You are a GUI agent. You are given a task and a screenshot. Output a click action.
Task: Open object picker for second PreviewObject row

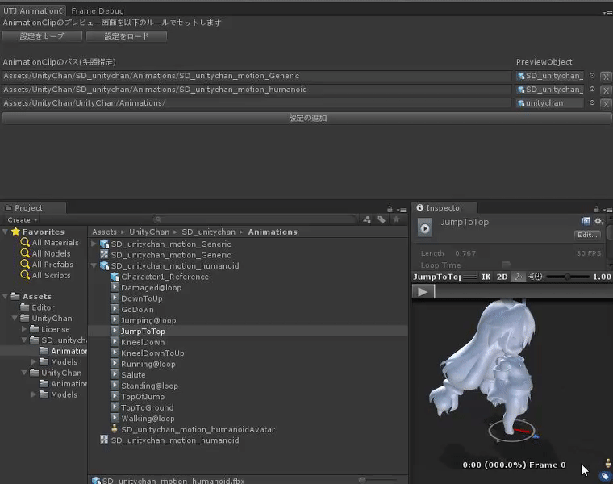[592, 90]
